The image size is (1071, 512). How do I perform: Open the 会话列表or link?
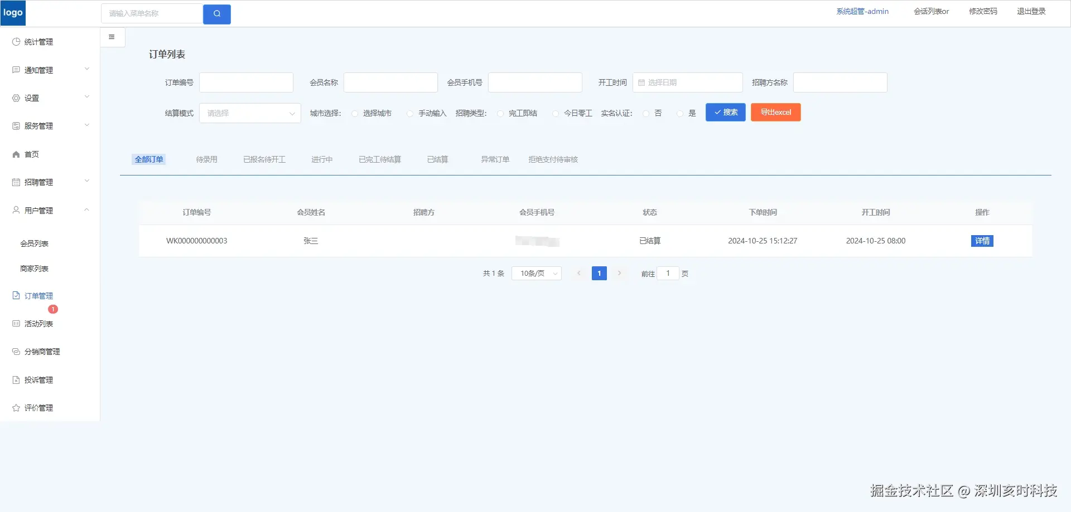932,12
